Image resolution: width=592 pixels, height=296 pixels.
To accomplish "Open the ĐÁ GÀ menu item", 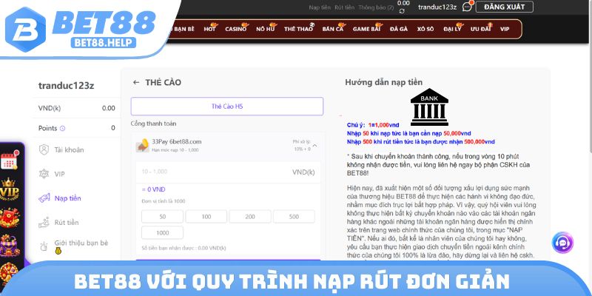I will [x=399, y=29].
